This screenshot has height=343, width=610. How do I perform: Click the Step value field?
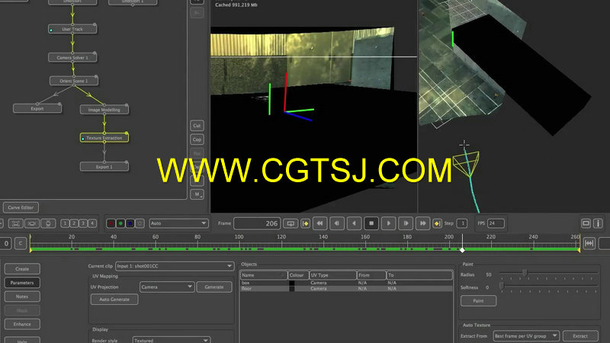[x=462, y=223]
